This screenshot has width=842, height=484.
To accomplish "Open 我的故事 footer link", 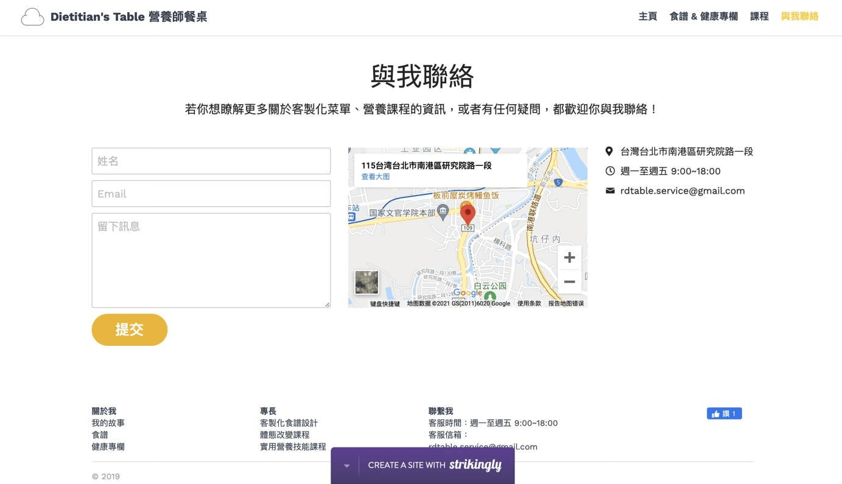I will tap(108, 423).
